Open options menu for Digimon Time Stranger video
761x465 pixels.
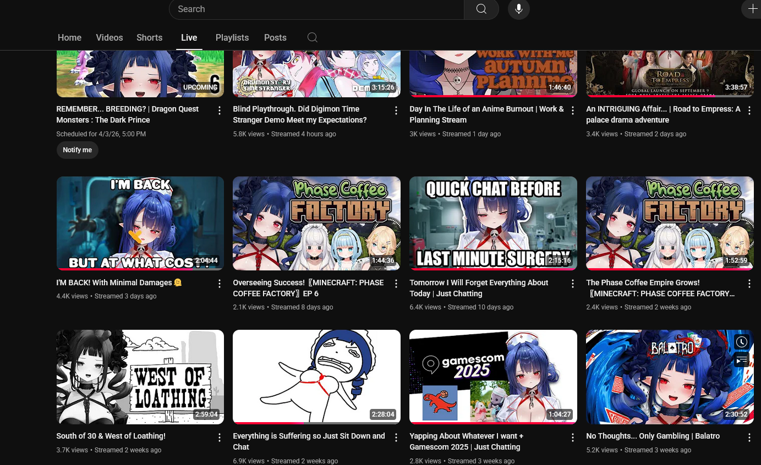pos(396,110)
